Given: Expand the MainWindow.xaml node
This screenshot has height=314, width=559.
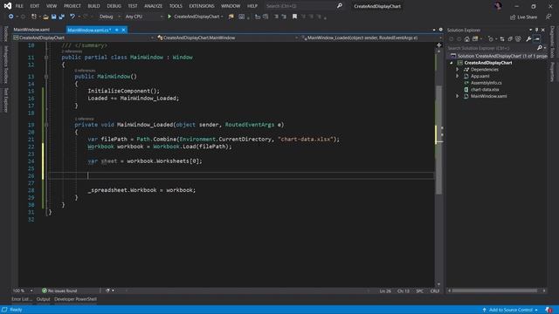Looking at the screenshot, I should pos(458,96).
